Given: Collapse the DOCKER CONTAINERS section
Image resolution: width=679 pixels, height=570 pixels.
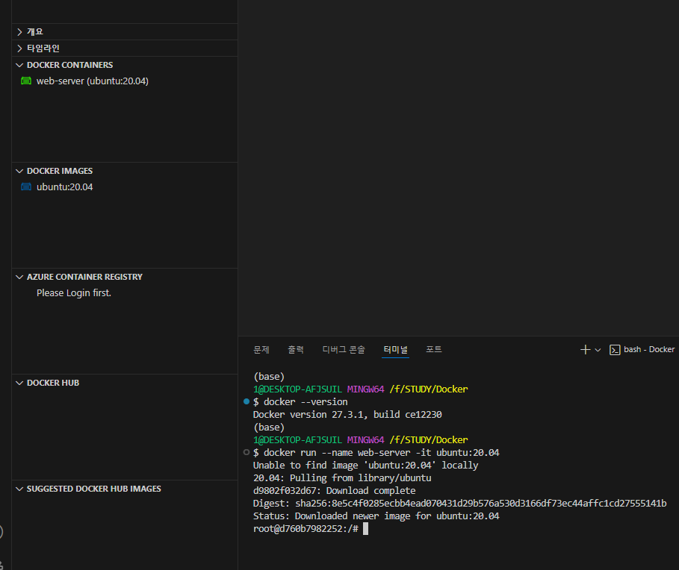Looking at the screenshot, I should [x=19, y=65].
